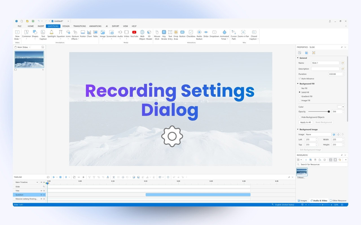Zoom in the timeline with plus
The width and height of the screenshot is (361, 225).
83,177
